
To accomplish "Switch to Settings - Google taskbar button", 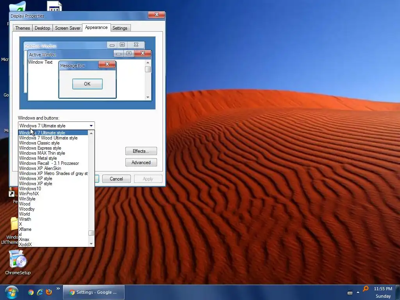I will point(94,292).
